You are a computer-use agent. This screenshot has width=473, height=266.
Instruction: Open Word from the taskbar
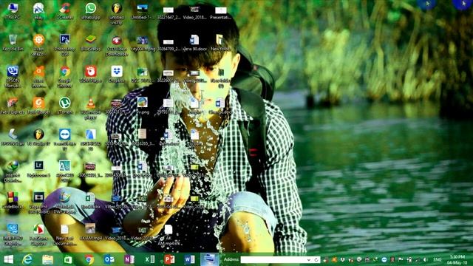[x=189, y=259]
